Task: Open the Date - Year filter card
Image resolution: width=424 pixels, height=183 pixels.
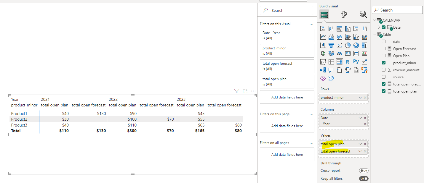Action: (287, 35)
